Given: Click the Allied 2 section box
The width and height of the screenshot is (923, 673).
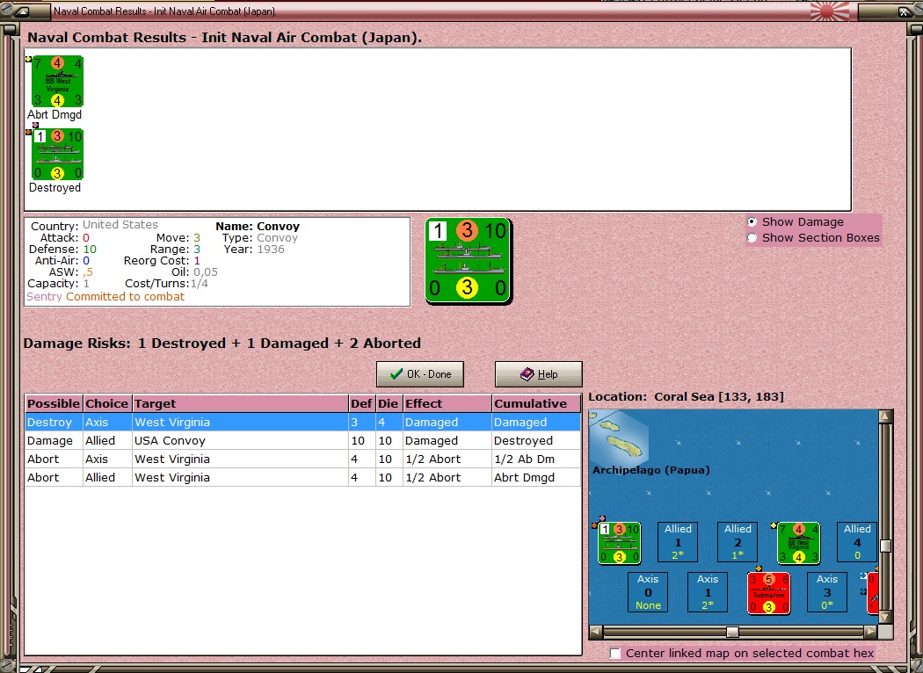Looking at the screenshot, I should 738,542.
